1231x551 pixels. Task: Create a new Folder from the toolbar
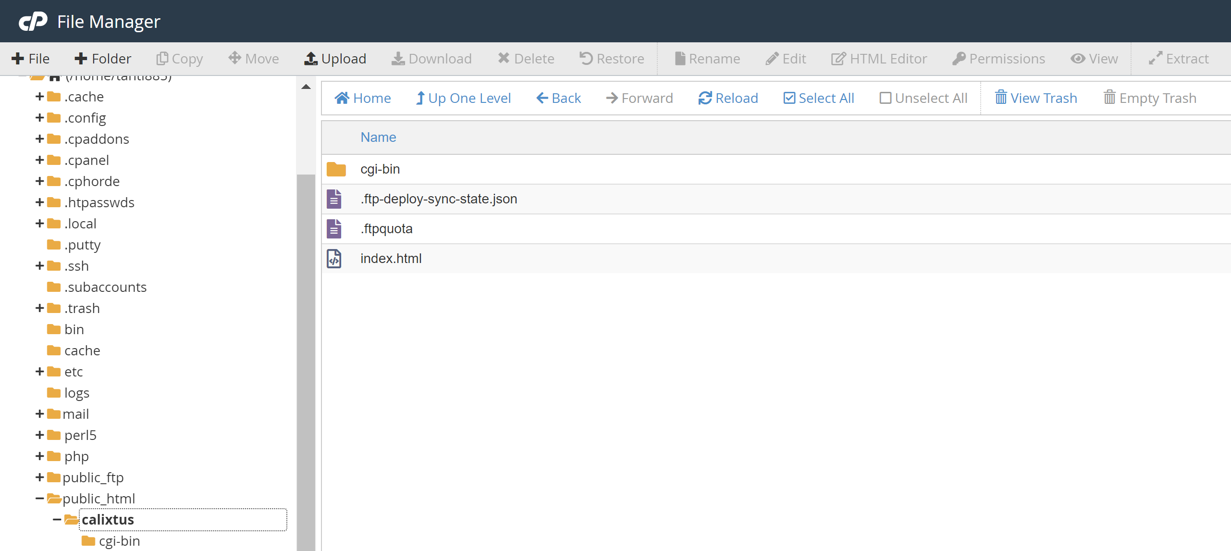tap(103, 59)
